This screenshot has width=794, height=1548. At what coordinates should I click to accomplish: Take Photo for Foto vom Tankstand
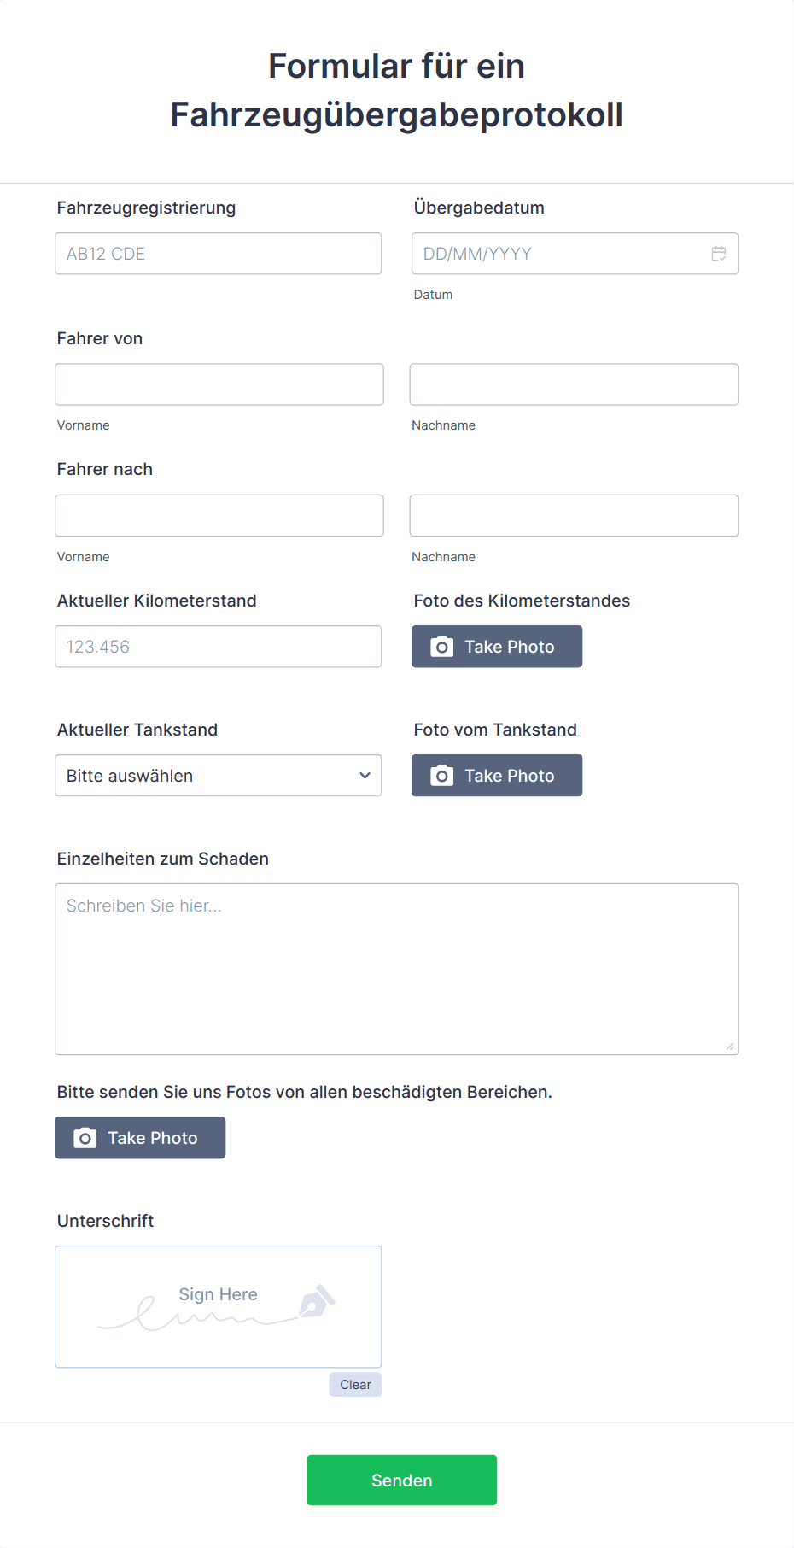497,776
